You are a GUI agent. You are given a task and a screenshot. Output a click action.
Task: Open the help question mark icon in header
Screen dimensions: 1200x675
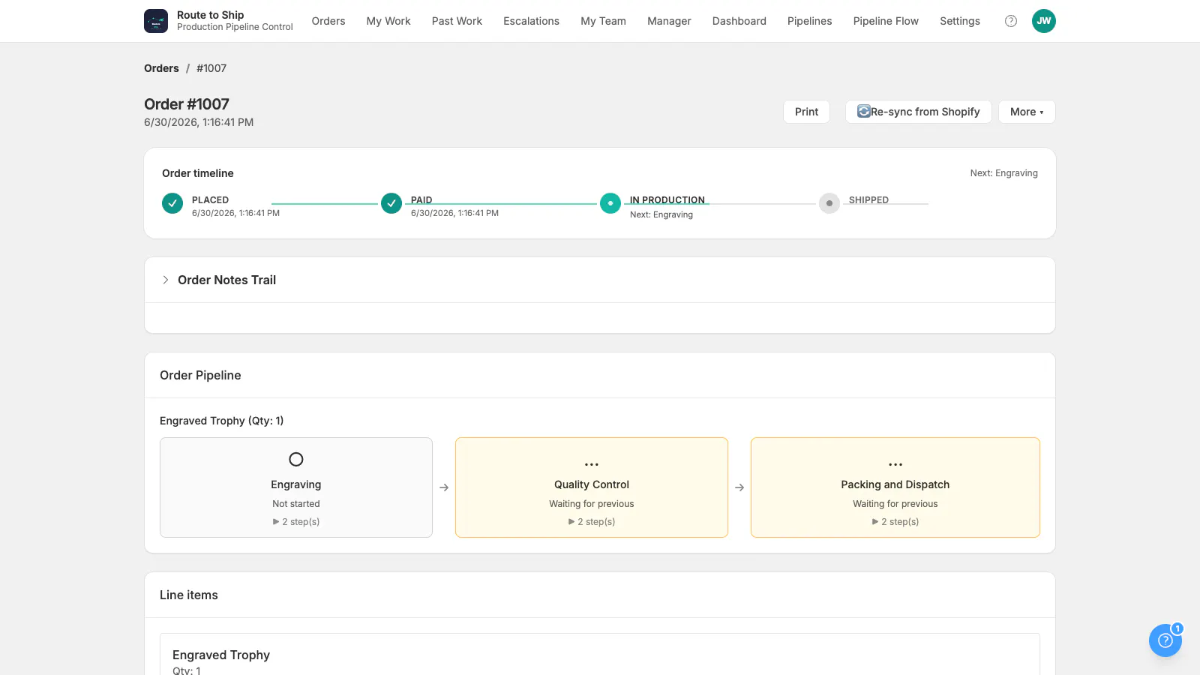coord(1011,21)
